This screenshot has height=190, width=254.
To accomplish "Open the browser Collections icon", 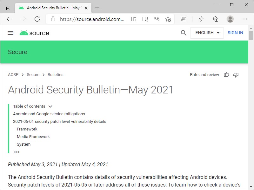I will coord(216,19).
